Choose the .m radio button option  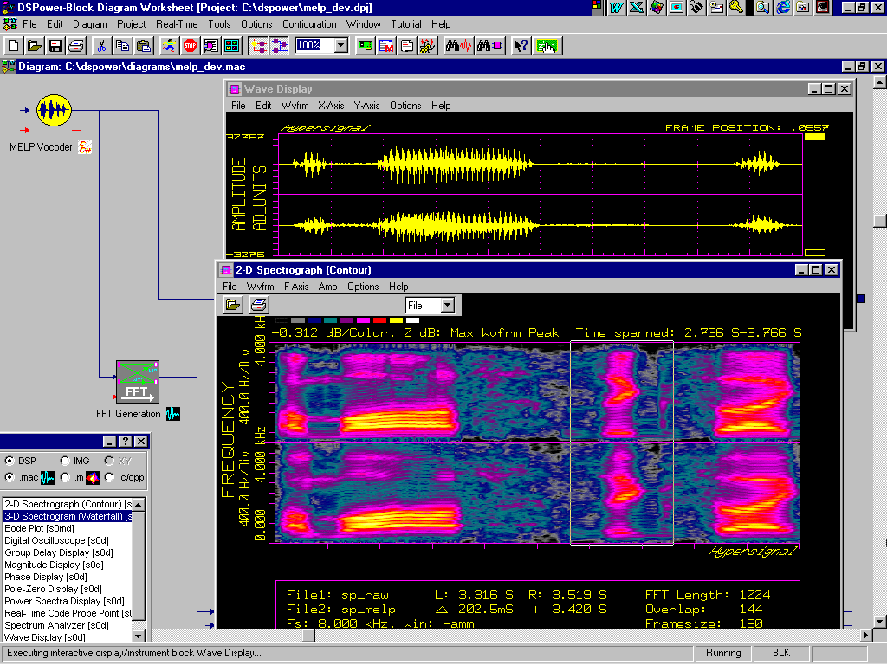[66, 477]
